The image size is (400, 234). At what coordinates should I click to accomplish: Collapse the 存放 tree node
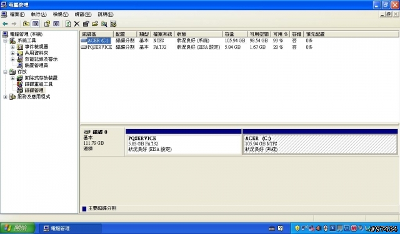pos(5,72)
